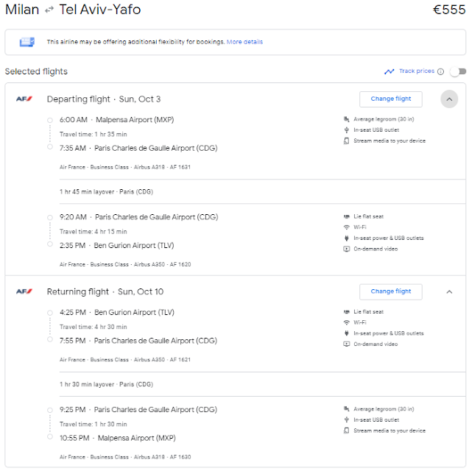Click the Track prices chart icon
Viewport: 469px width, 471px height.
point(389,71)
